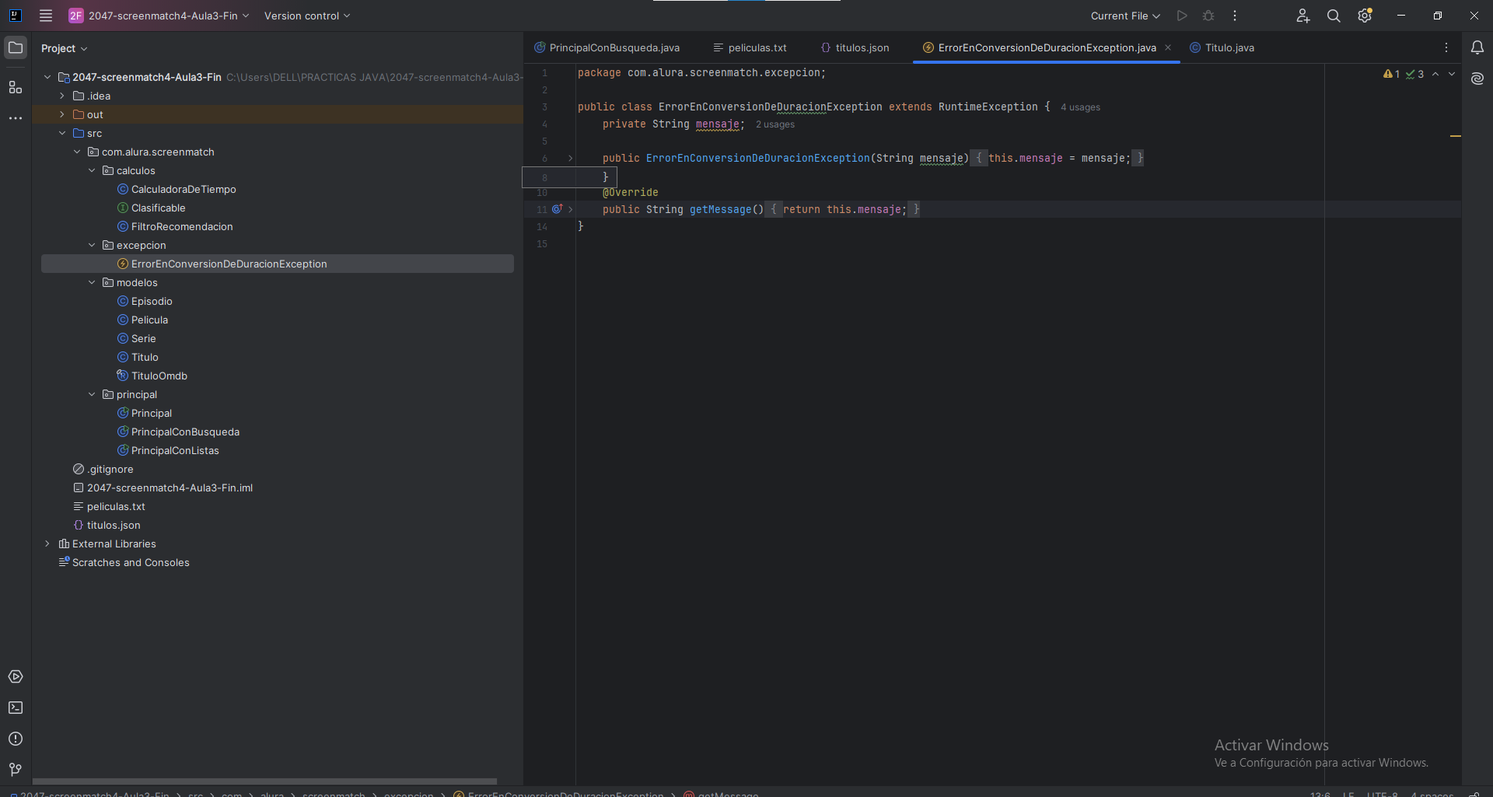The image size is (1493, 797).
Task: Select PrincipalConListas class in tree
Action: [x=175, y=450]
